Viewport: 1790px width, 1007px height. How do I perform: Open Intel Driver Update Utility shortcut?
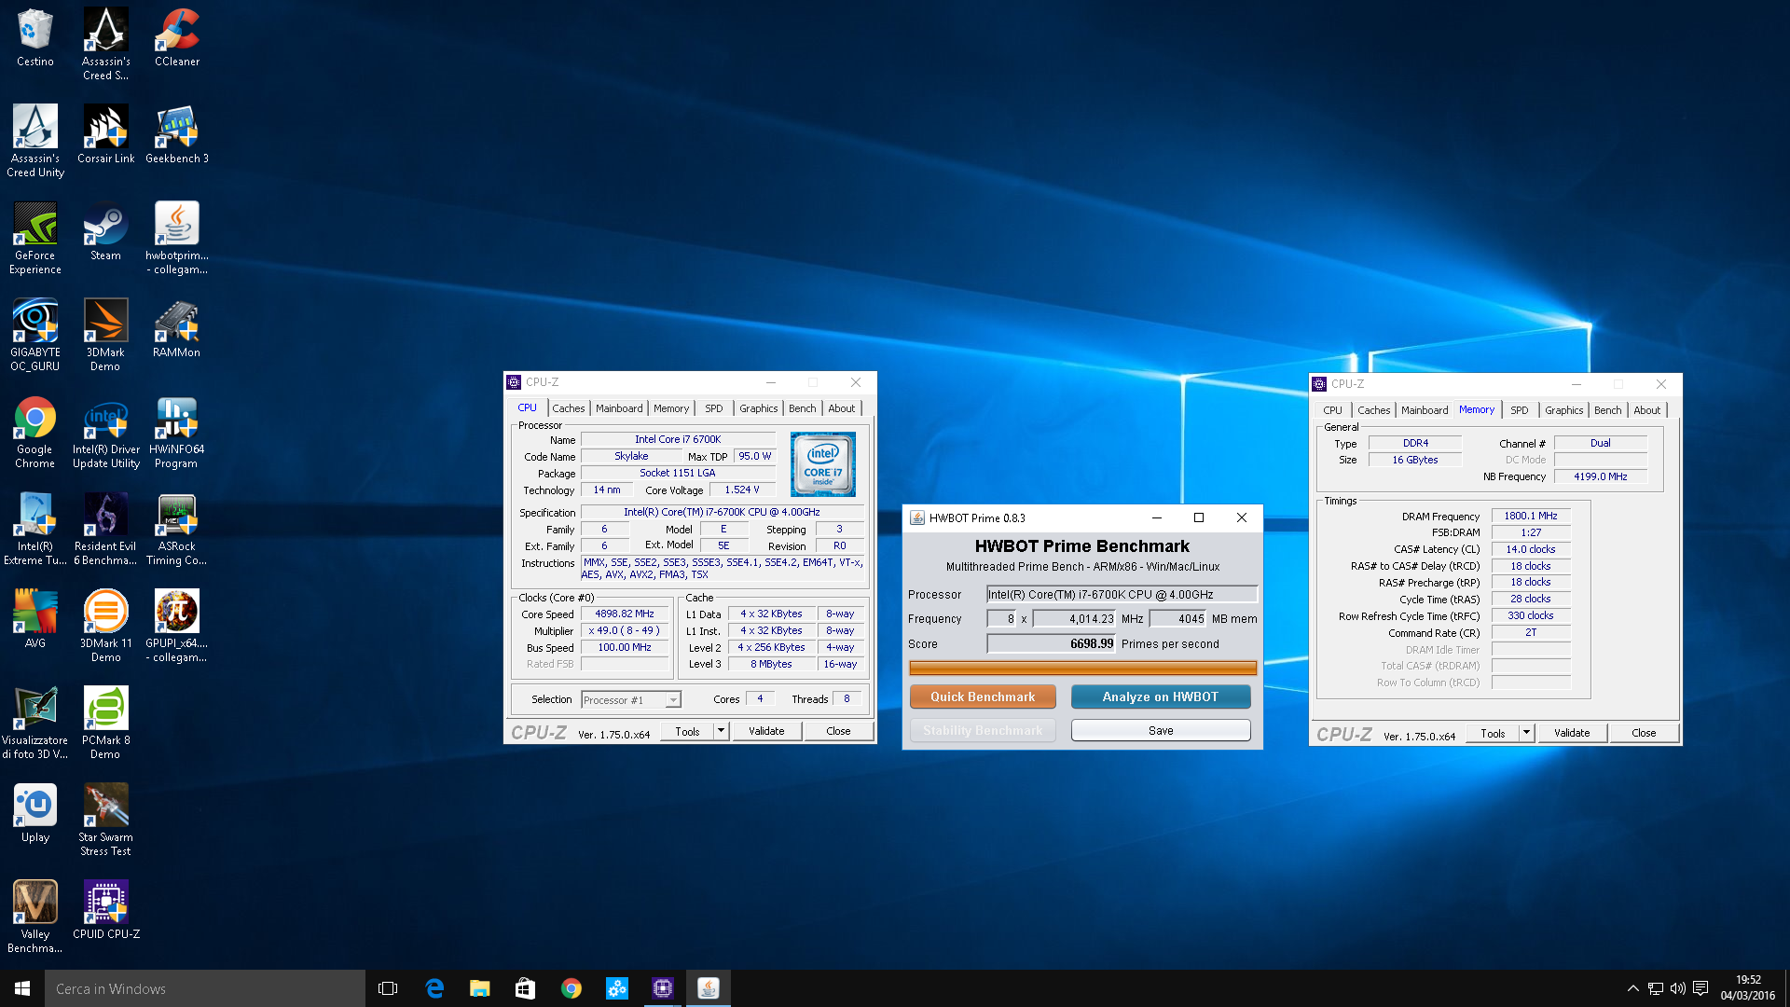105,432
